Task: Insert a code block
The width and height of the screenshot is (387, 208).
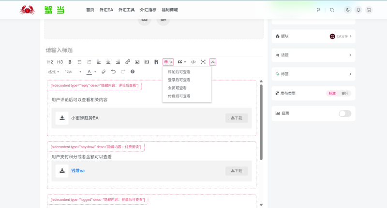Action: (x=193, y=62)
